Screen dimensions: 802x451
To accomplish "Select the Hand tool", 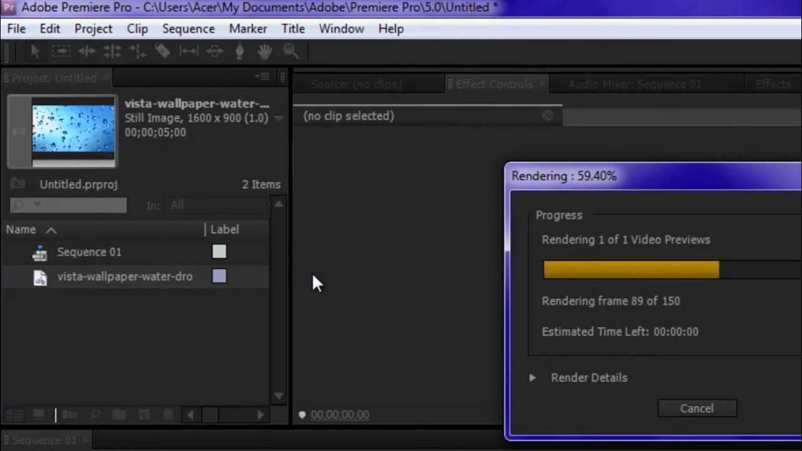I will click(264, 52).
